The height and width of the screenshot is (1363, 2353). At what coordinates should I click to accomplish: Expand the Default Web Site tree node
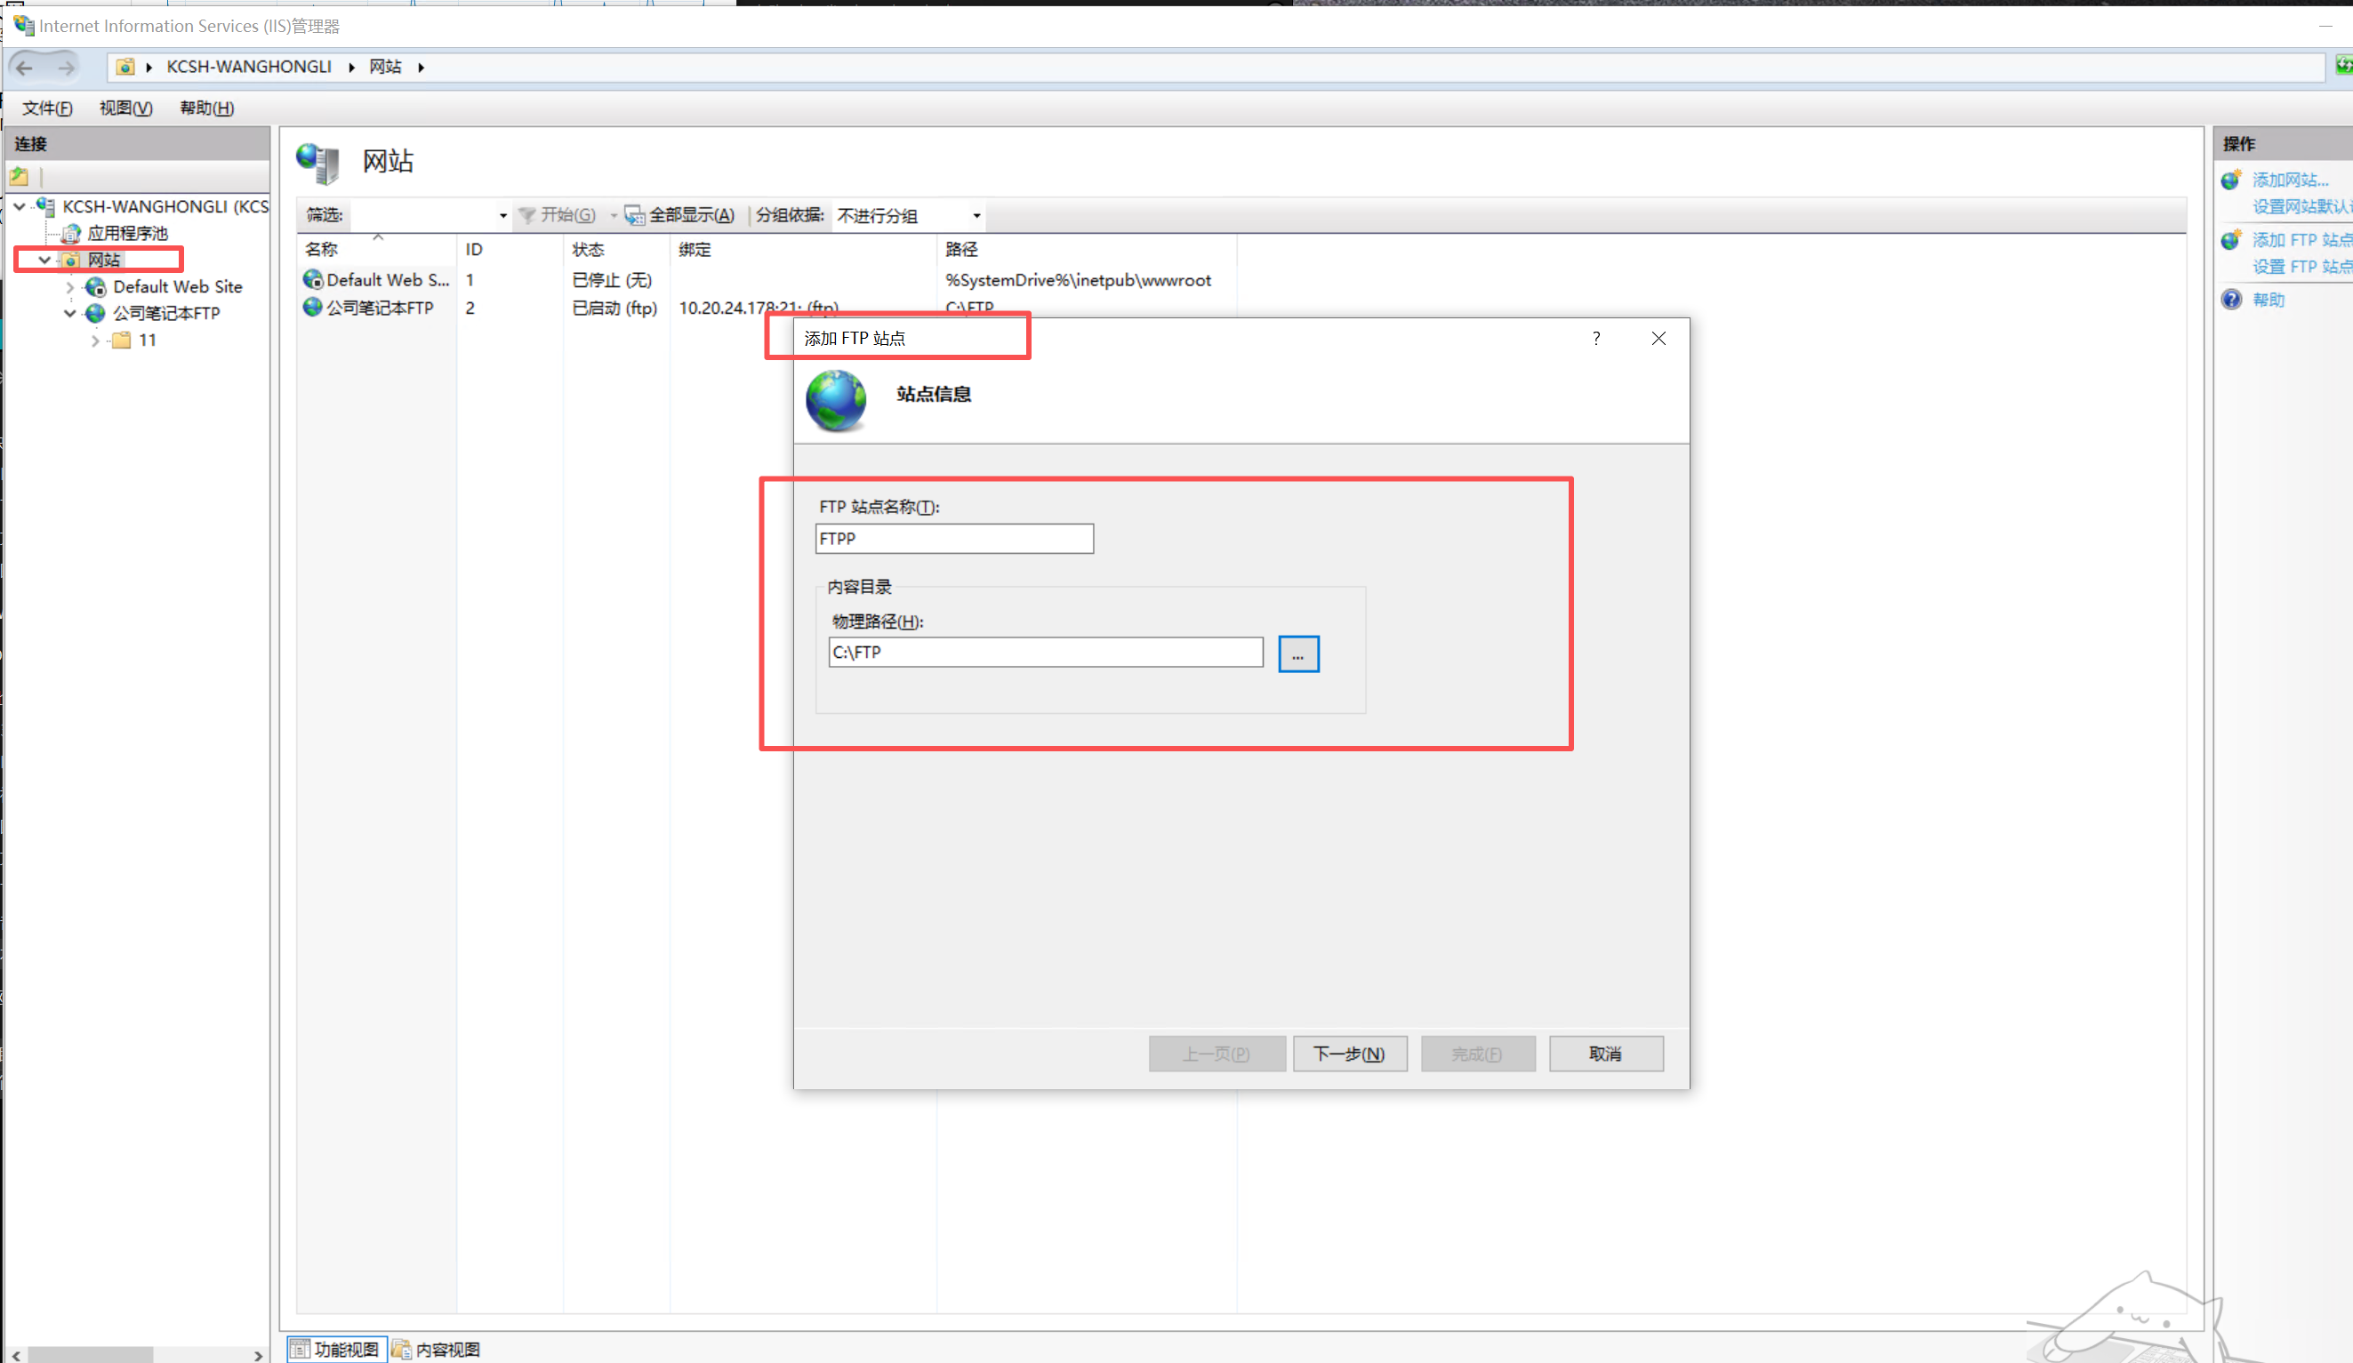70,287
